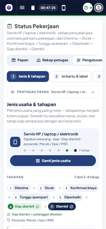Click the Status Pekerjaan heading
Image resolution: width=106 pixels, height=229 pixels.
tap(37, 26)
